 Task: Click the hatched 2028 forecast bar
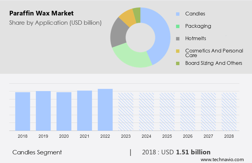pos(229,111)
